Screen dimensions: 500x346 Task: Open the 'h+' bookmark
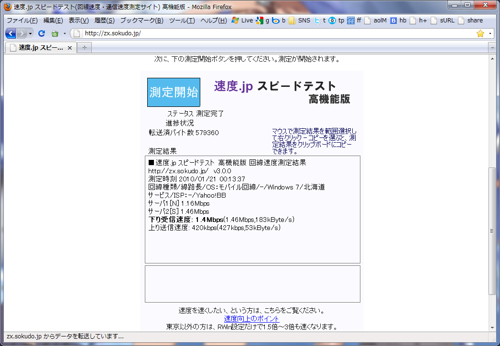(x=418, y=21)
